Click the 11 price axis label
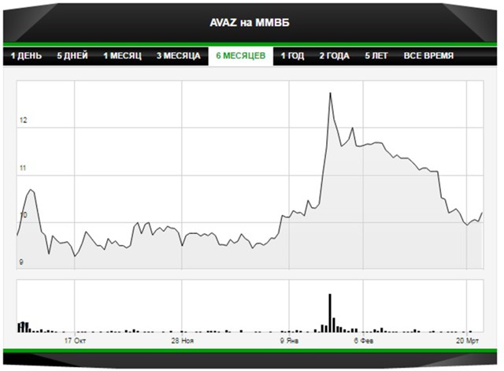This screenshot has width=504, height=371. [24, 168]
